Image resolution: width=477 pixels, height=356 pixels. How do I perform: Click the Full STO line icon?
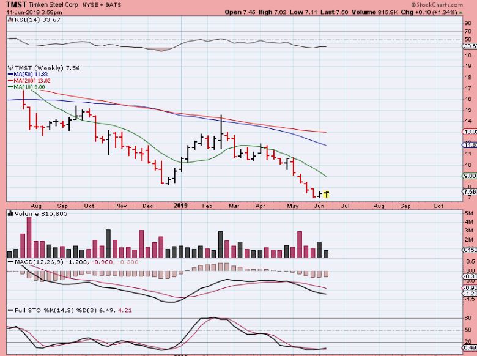point(10,310)
